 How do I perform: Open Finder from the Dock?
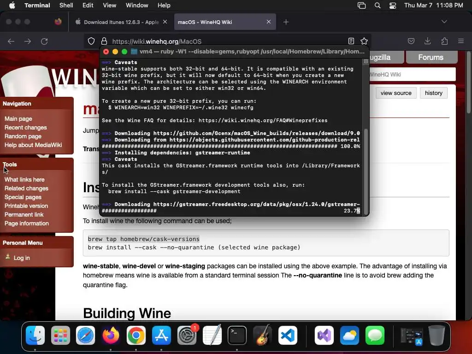(35, 336)
